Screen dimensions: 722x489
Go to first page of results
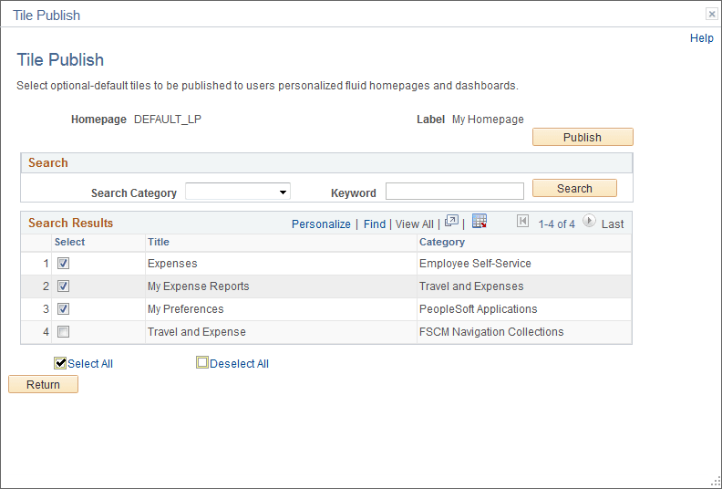522,222
